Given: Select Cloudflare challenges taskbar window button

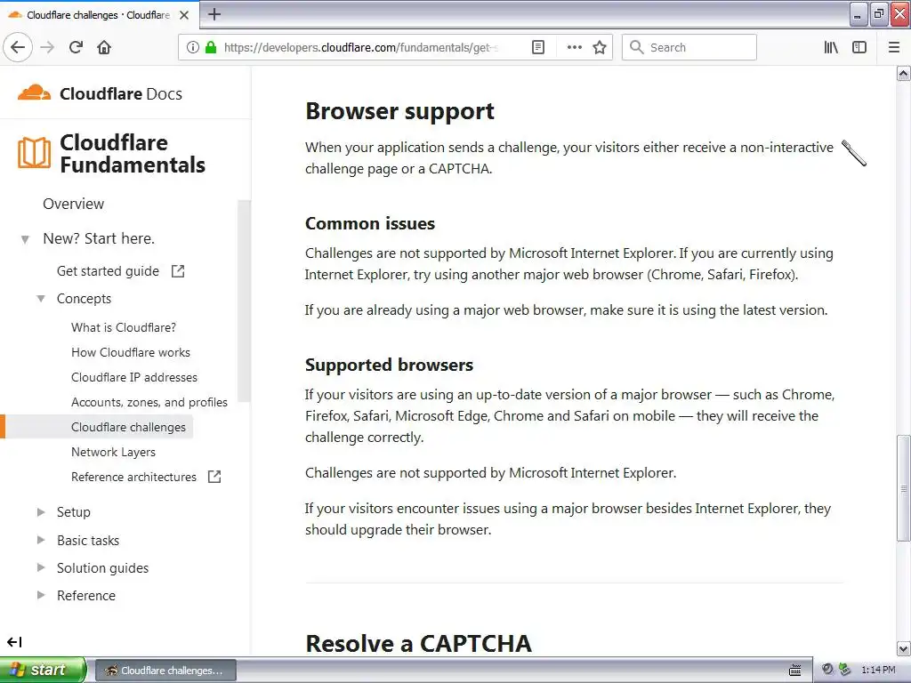Looking at the screenshot, I should (165, 671).
